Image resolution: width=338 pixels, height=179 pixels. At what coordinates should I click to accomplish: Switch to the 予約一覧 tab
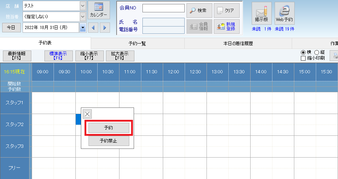137,43
